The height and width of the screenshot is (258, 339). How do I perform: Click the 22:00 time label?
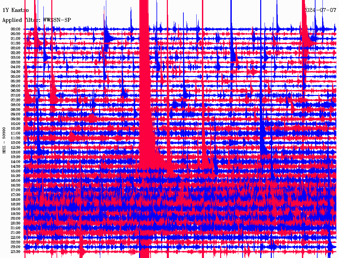point(16,237)
